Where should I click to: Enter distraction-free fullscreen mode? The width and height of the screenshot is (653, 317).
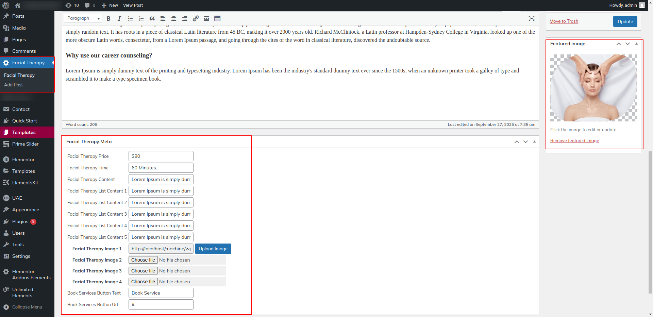coord(532,19)
